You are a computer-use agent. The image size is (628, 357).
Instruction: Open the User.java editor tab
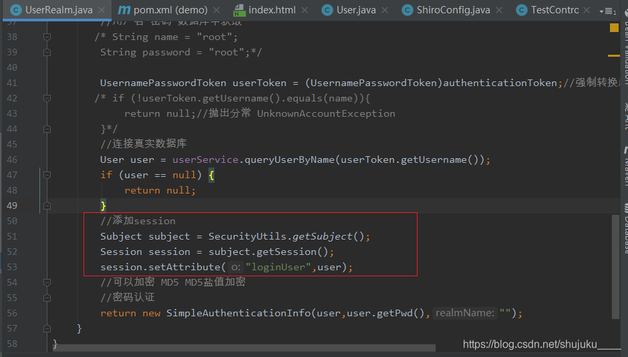[356, 10]
